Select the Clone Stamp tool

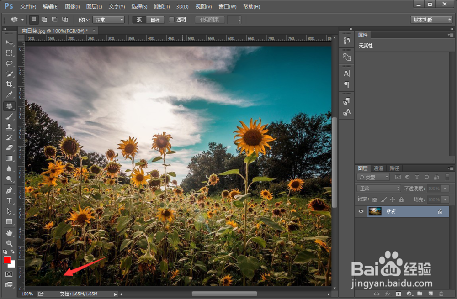[x=9, y=127]
